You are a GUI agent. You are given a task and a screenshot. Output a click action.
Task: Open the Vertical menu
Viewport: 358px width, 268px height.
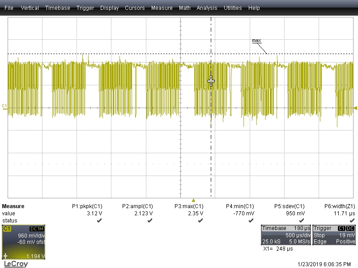[30, 8]
